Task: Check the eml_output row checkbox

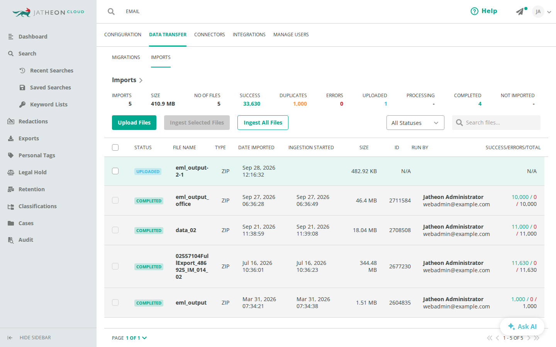Action: [x=115, y=302]
